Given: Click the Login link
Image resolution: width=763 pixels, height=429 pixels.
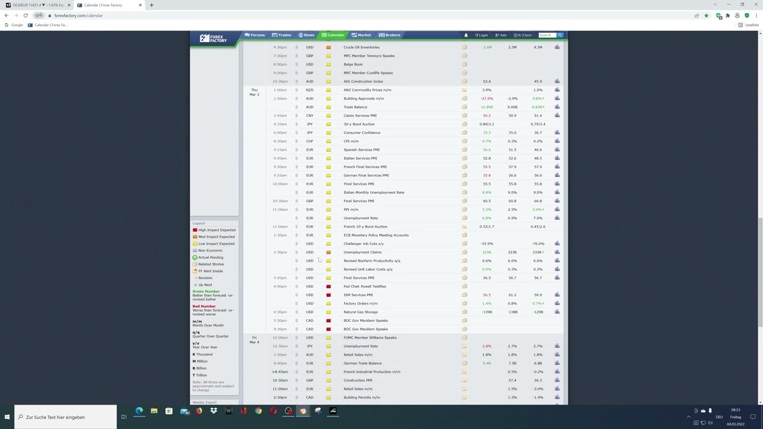Looking at the screenshot, I should coord(481,35).
